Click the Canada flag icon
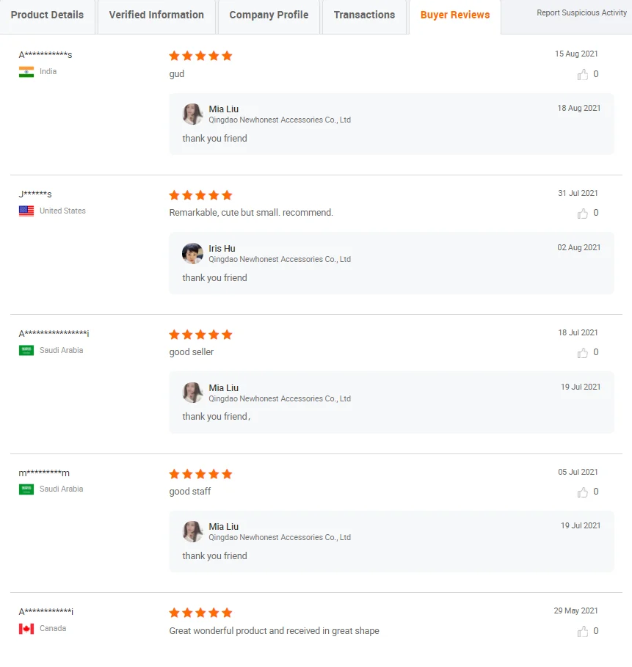 26,629
